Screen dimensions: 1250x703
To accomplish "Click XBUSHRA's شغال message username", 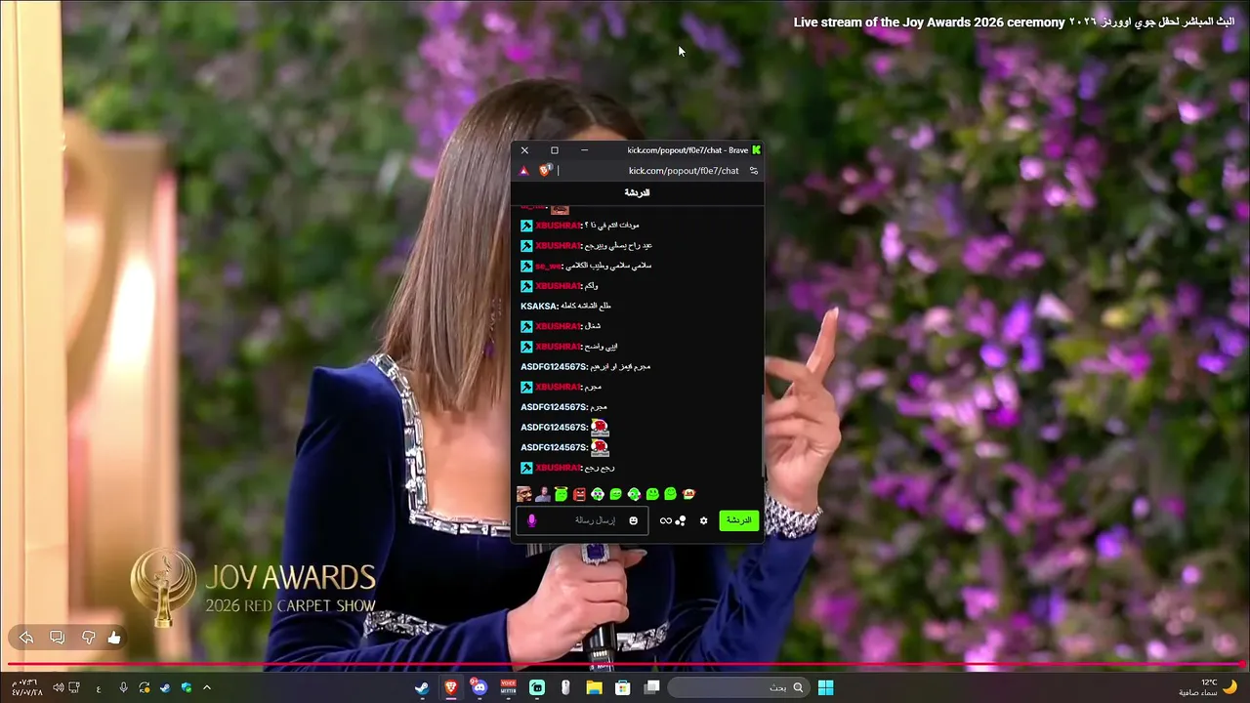I will click(558, 326).
